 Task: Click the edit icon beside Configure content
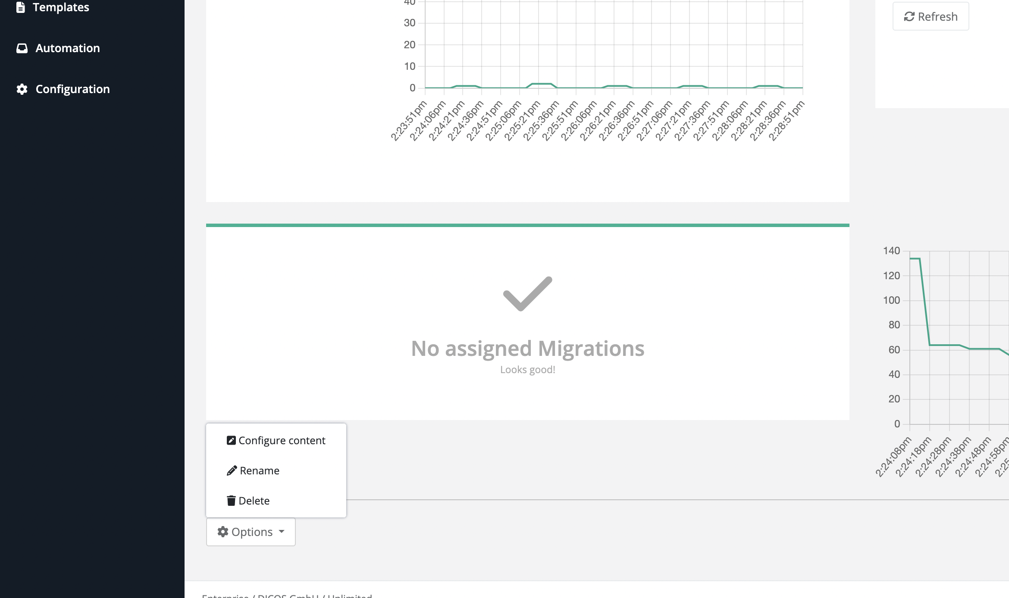232,440
